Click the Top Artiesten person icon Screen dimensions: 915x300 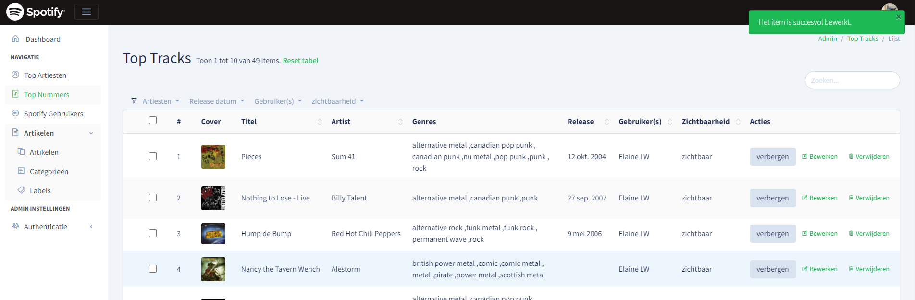click(15, 75)
